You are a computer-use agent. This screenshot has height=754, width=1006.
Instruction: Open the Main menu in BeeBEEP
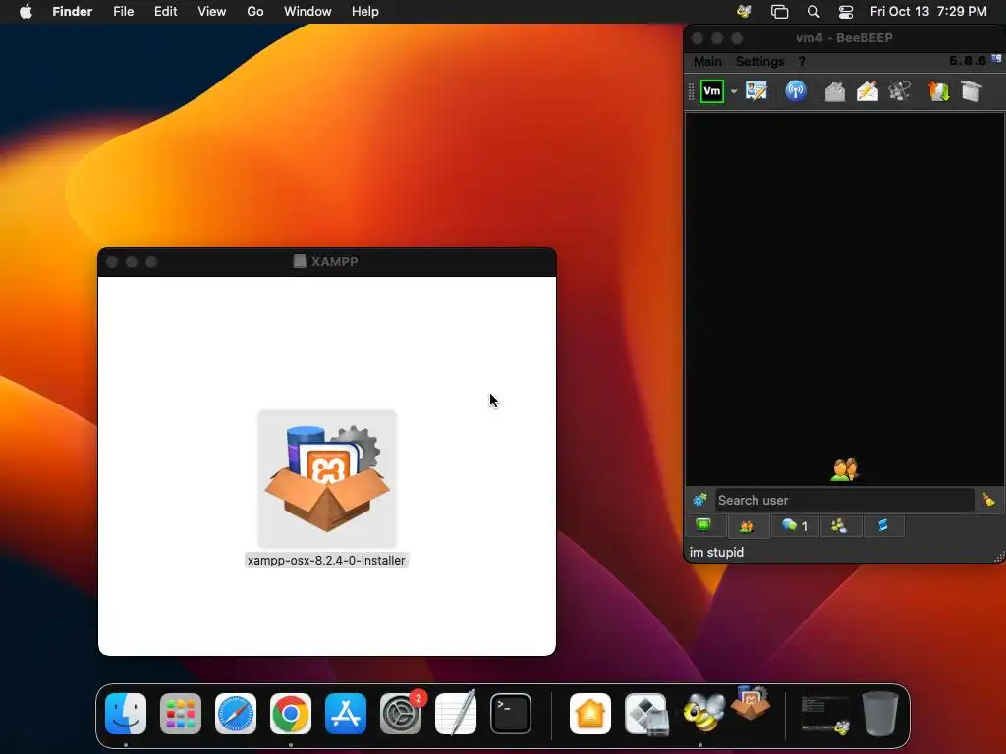tap(707, 62)
